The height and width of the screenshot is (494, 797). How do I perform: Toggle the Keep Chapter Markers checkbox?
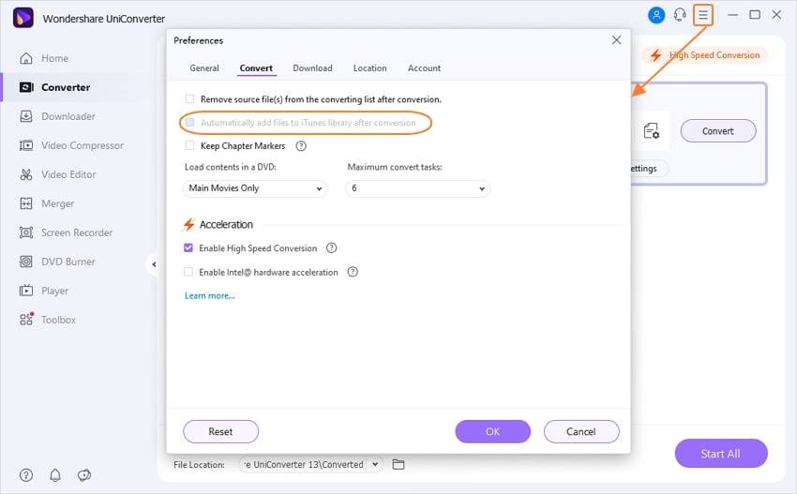(x=189, y=146)
